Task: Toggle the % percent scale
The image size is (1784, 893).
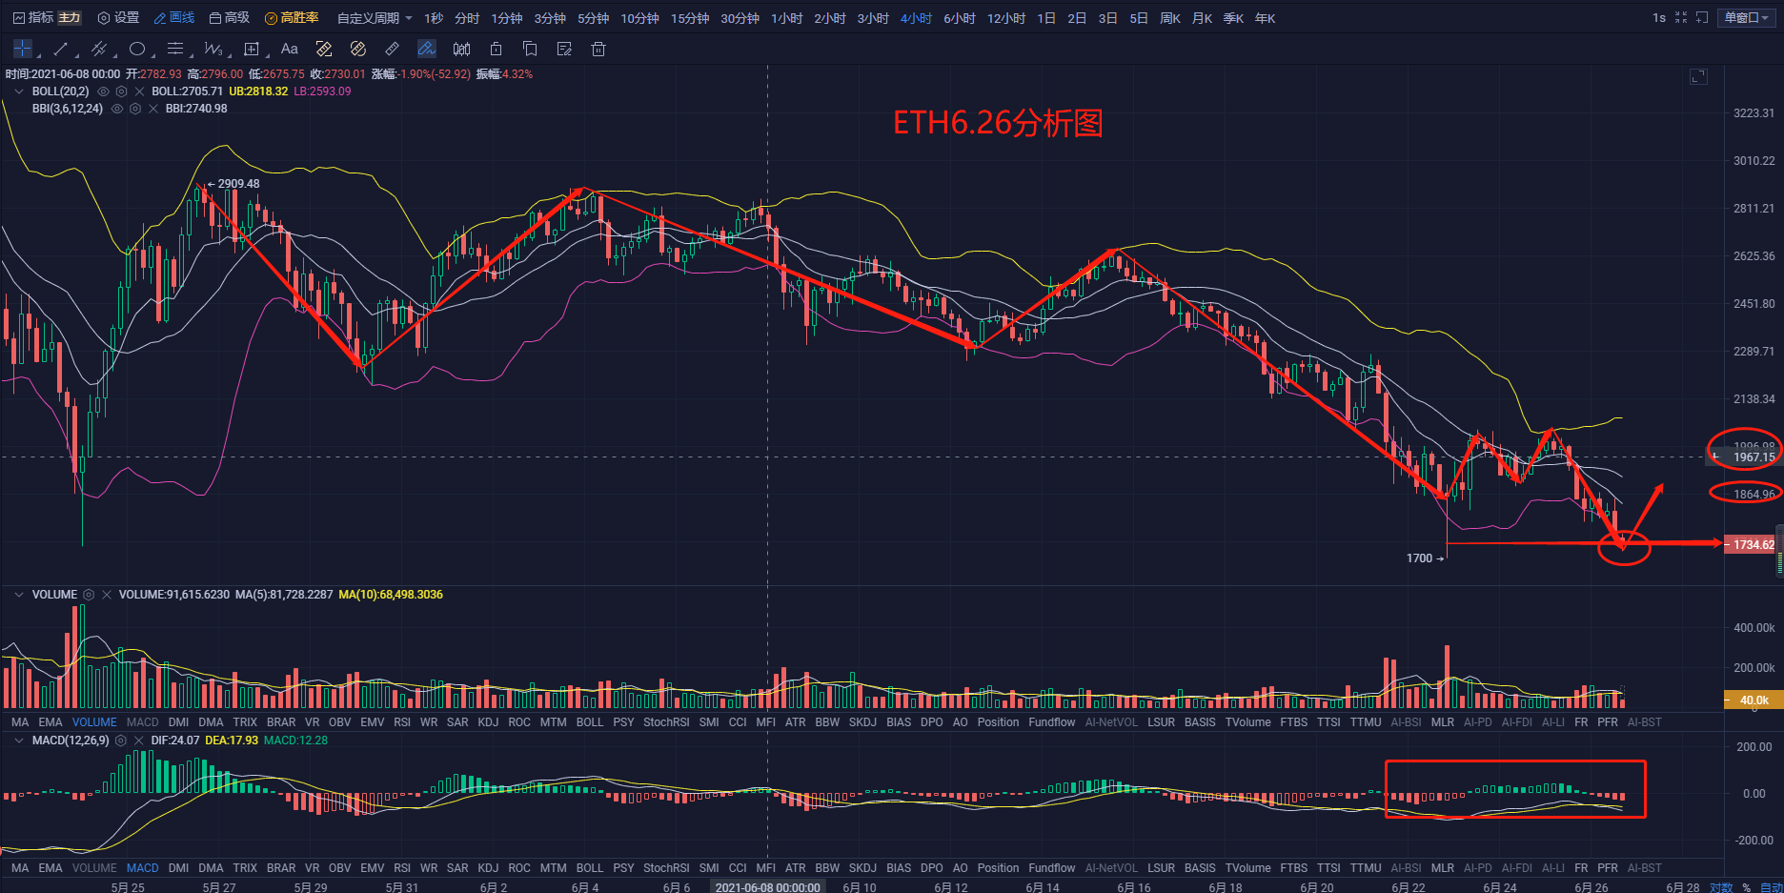Action: [1746, 886]
